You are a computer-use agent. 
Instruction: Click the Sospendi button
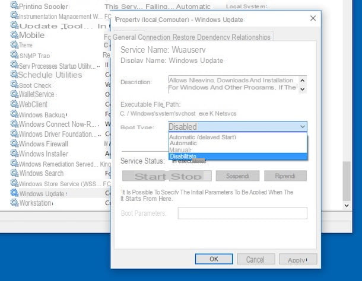[x=237, y=176]
